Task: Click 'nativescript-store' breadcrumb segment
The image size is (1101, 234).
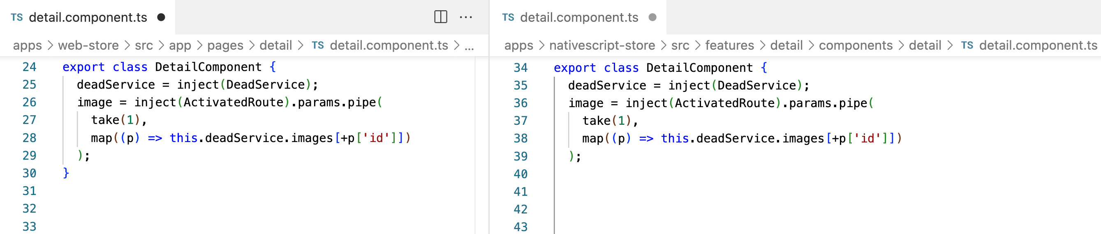Action: click(602, 45)
